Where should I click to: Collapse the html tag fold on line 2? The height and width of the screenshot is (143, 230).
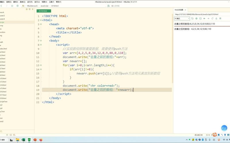click(41, 20)
